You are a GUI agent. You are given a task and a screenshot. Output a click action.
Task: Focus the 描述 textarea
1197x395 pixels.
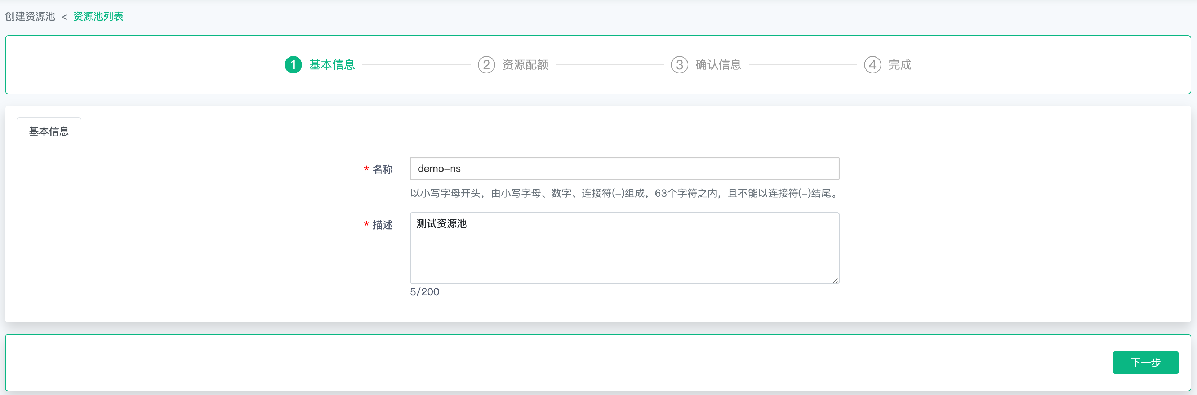tap(624, 248)
